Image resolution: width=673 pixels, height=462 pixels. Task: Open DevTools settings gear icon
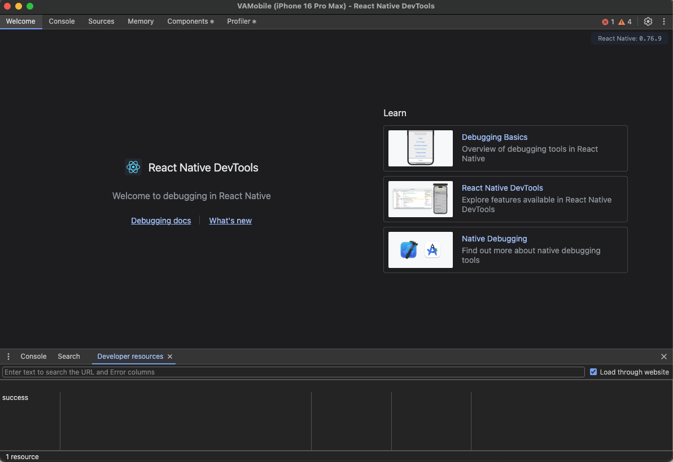(x=648, y=21)
